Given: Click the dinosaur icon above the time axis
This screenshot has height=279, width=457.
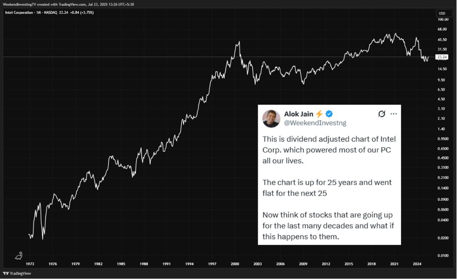Looking at the screenshot, I should (19, 256).
